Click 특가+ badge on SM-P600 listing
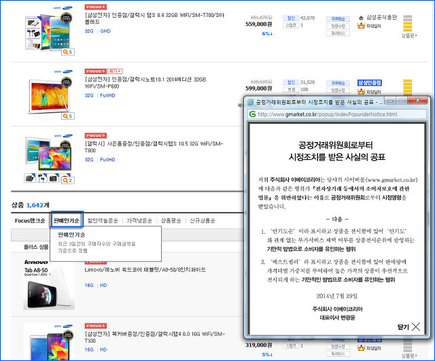This screenshot has height=361, width=435. click(x=115, y=71)
